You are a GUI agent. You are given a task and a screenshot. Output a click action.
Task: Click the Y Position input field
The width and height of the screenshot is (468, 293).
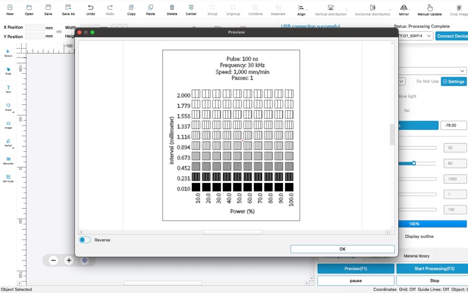[35, 36]
